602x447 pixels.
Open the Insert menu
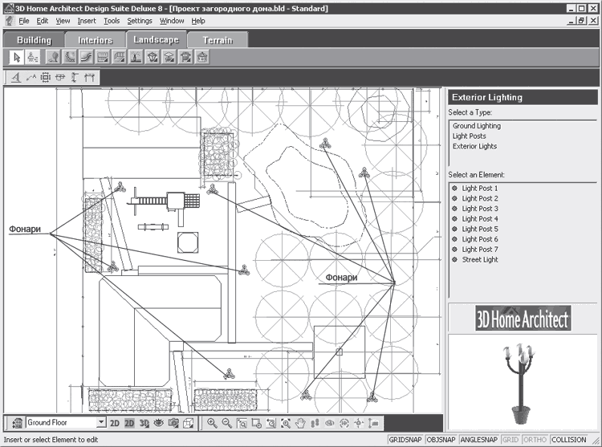pyautogui.click(x=87, y=20)
